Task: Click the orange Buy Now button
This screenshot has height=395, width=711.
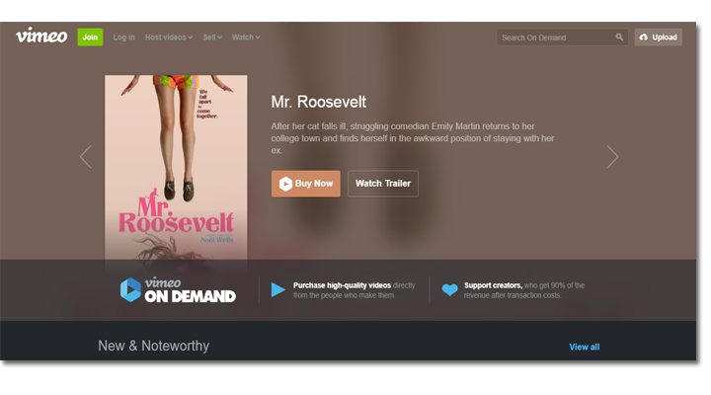Action: pyautogui.click(x=305, y=184)
